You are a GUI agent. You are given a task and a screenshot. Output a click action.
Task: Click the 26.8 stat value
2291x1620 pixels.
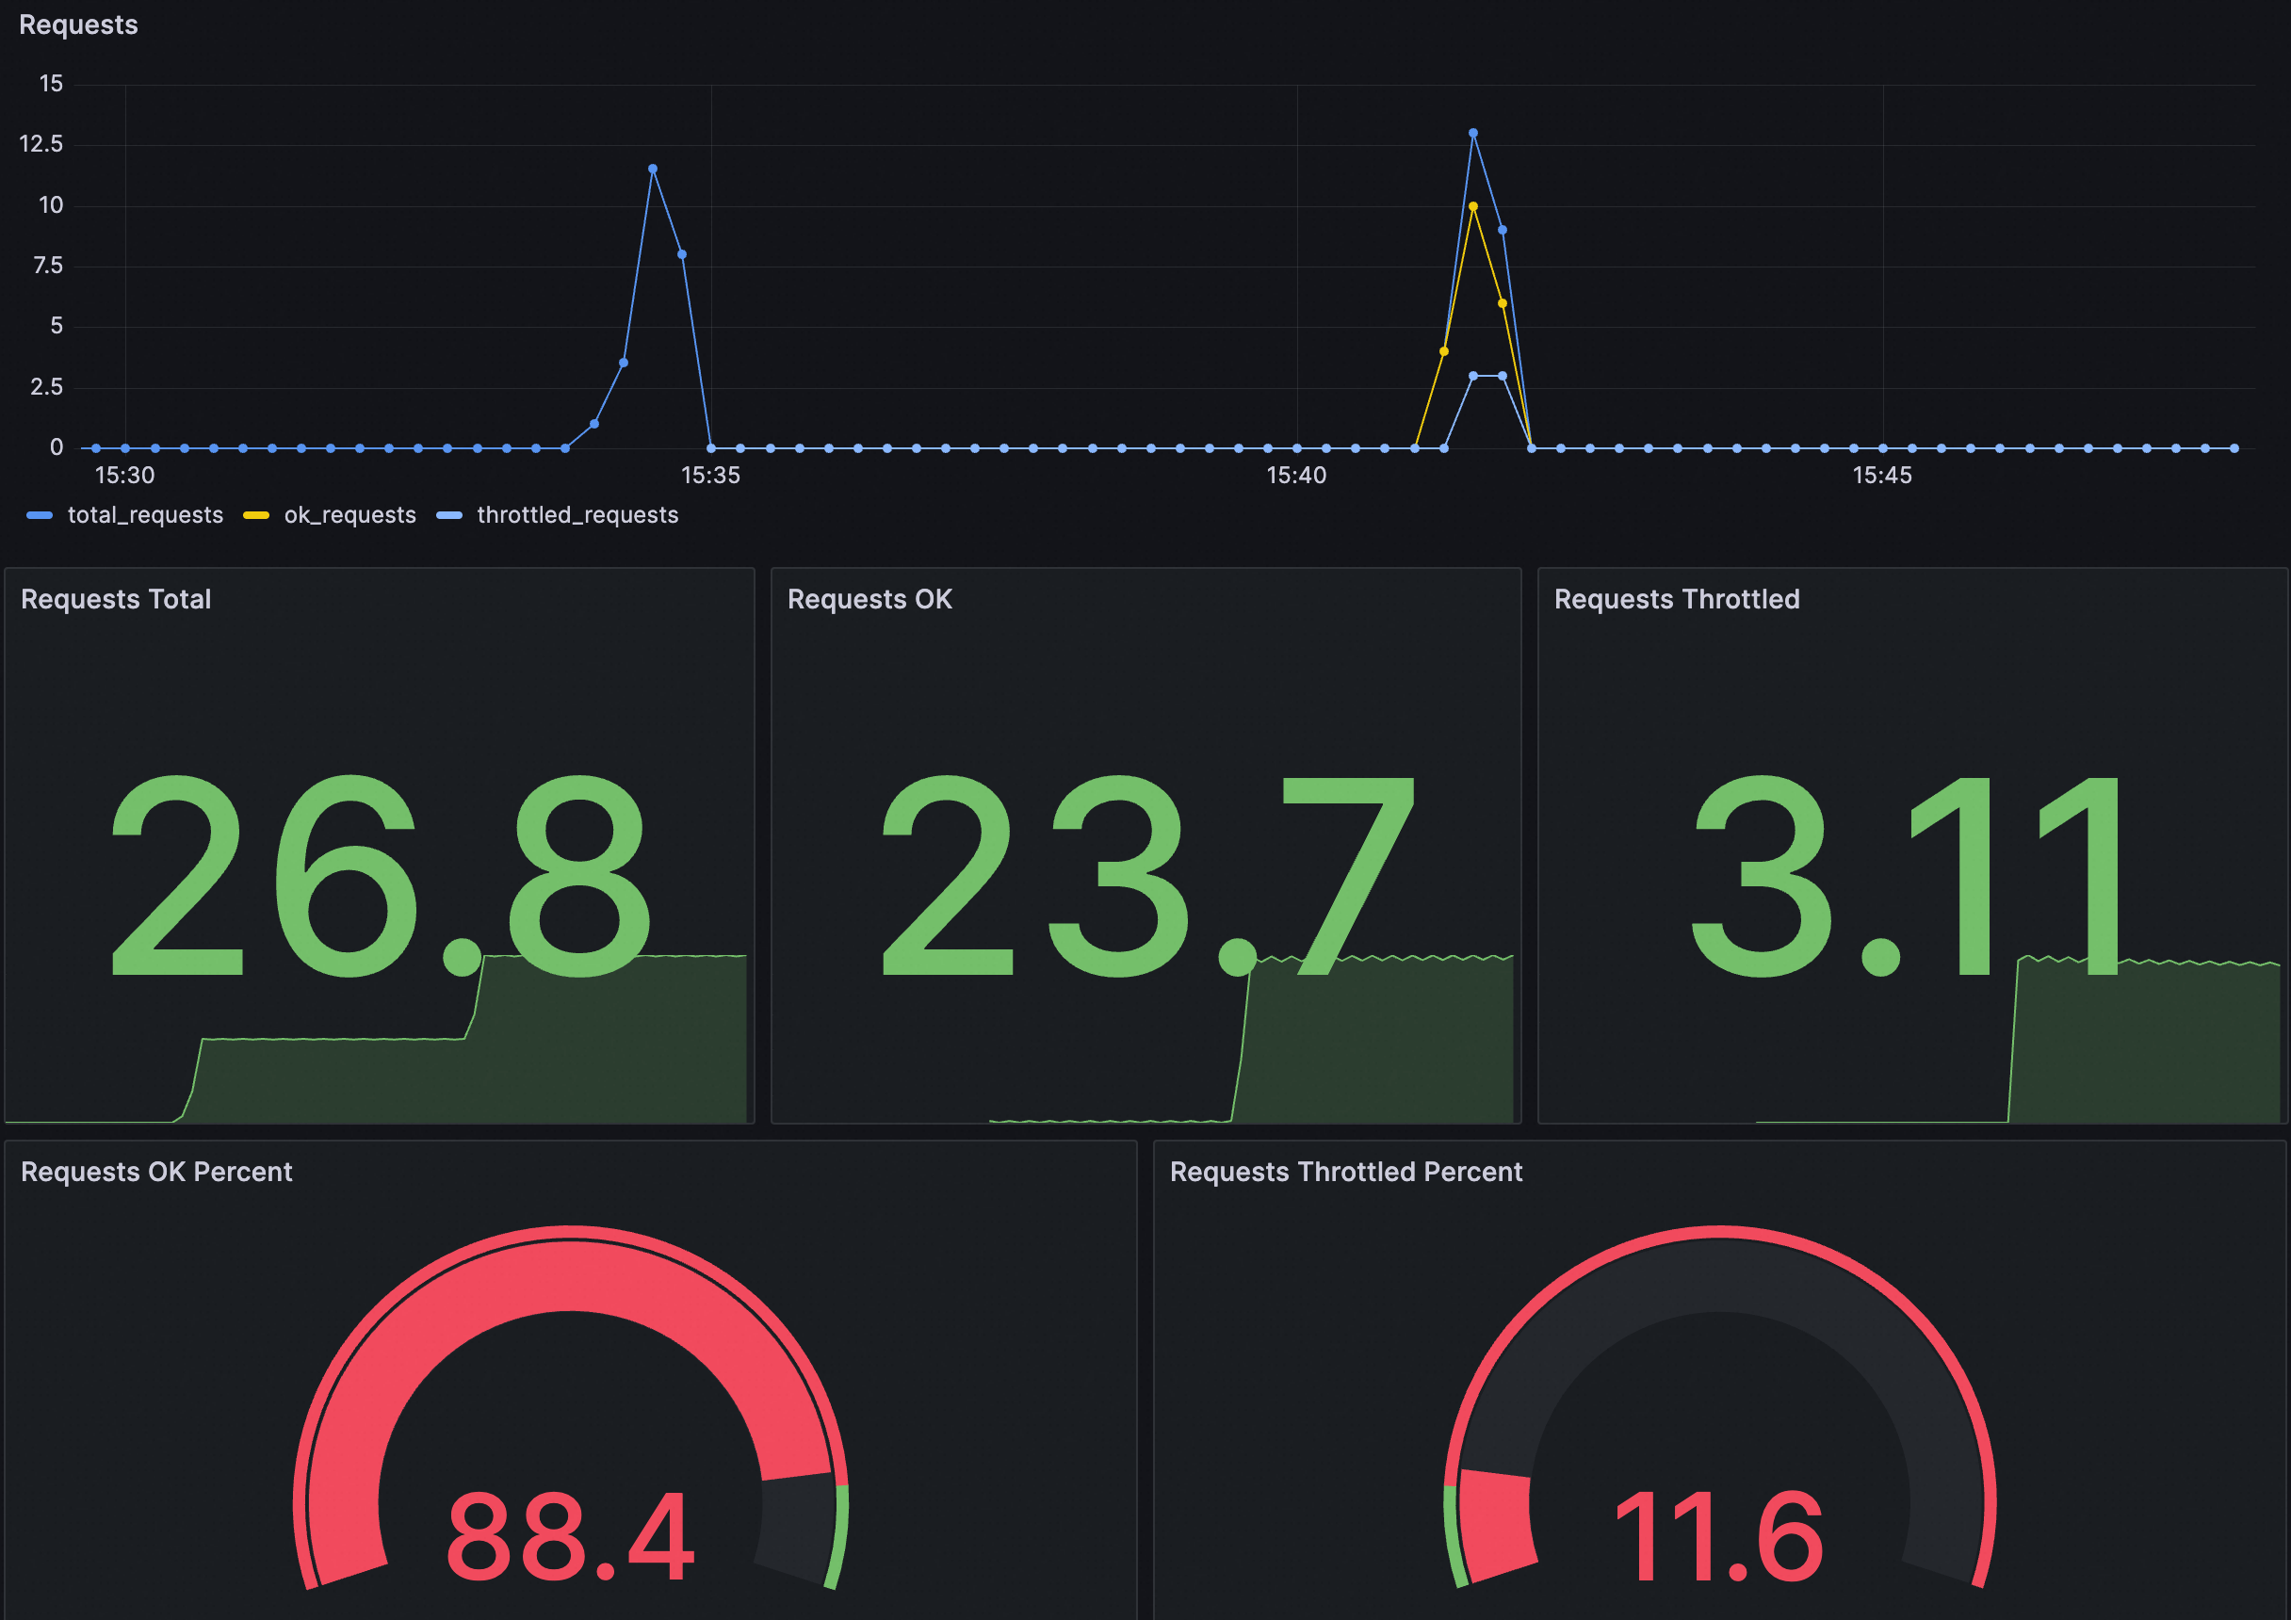coord(380,877)
